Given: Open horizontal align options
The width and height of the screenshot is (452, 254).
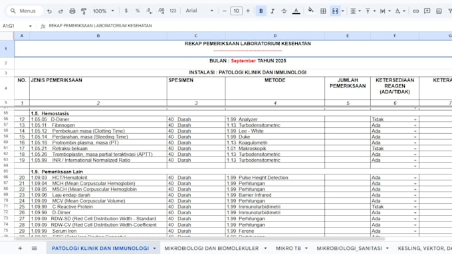Looking at the screenshot, I should click(x=355, y=11).
